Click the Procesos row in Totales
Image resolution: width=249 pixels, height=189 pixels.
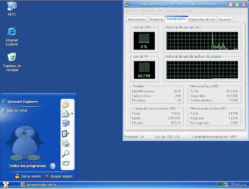point(156,101)
